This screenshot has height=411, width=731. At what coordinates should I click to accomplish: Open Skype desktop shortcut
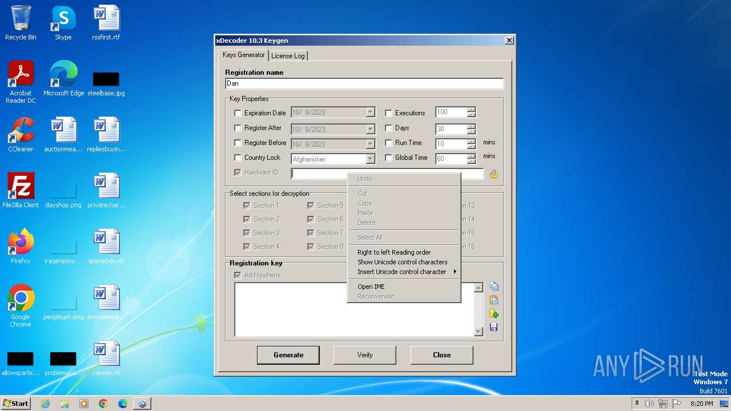point(63,23)
